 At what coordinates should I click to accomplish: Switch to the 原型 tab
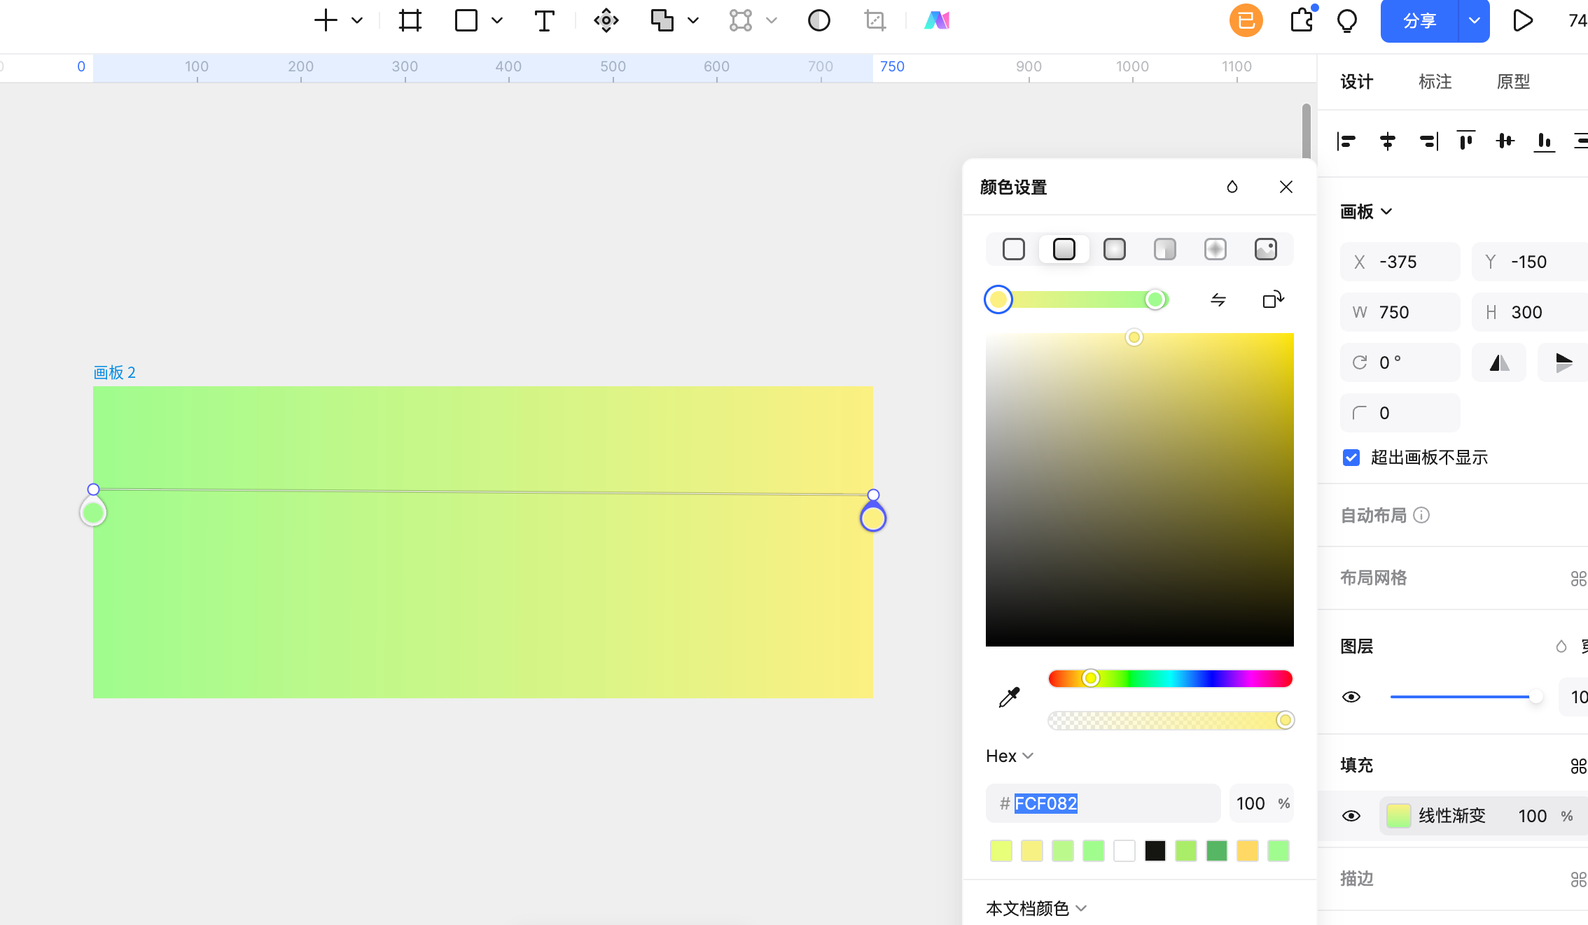pos(1514,82)
